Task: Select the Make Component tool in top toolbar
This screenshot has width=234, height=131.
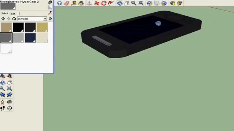Action: point(60,3)
